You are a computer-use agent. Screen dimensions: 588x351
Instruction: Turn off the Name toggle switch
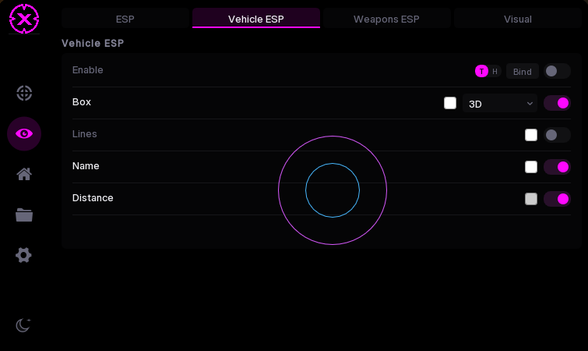(557, 167)
